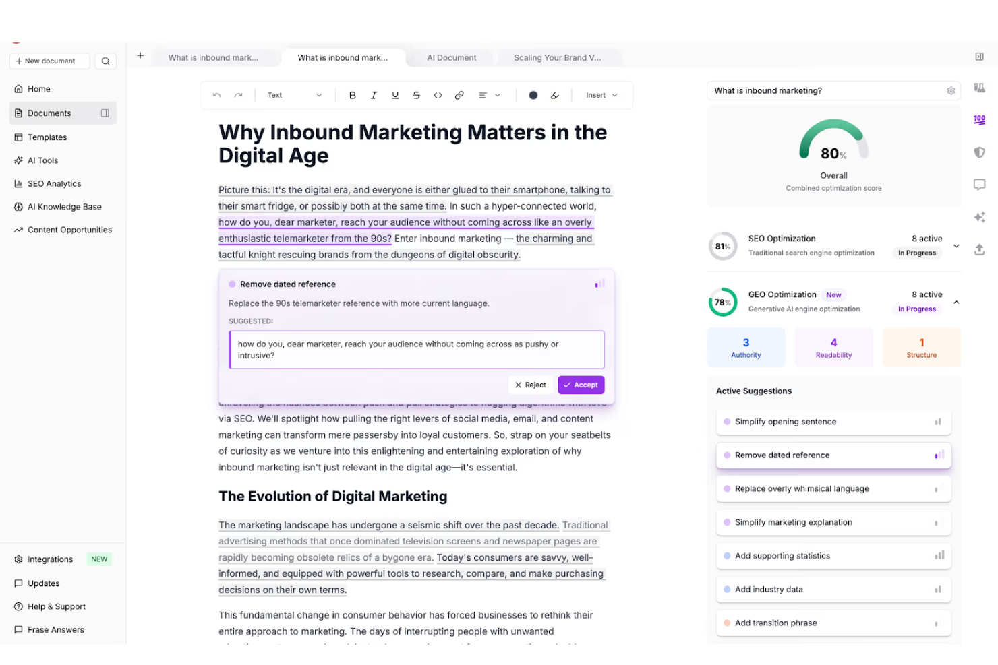The height and width of the screenshot is (665, 998).
Task: Open Content Opportunities in the sidebar
Action: pos(63,230)
